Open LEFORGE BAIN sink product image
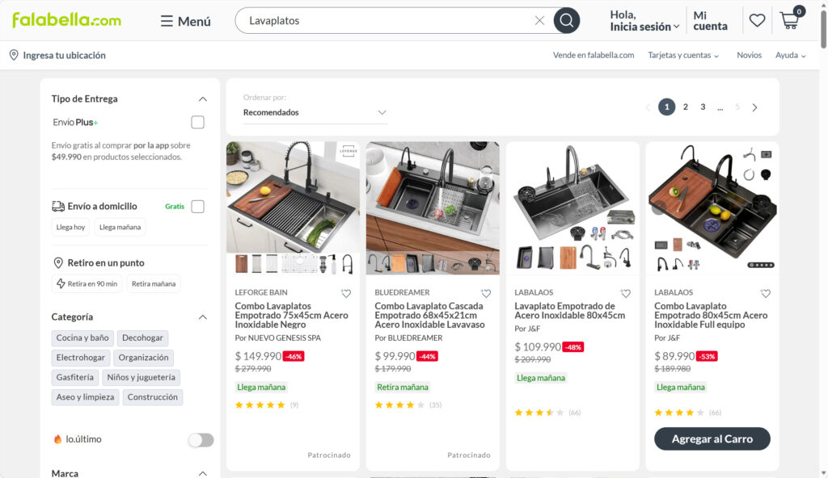This screenshot has width=828, height=478. tap(293, 208)
